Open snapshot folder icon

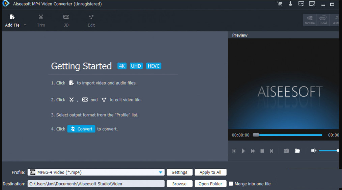pyautogui.click(x=297, y=151)
